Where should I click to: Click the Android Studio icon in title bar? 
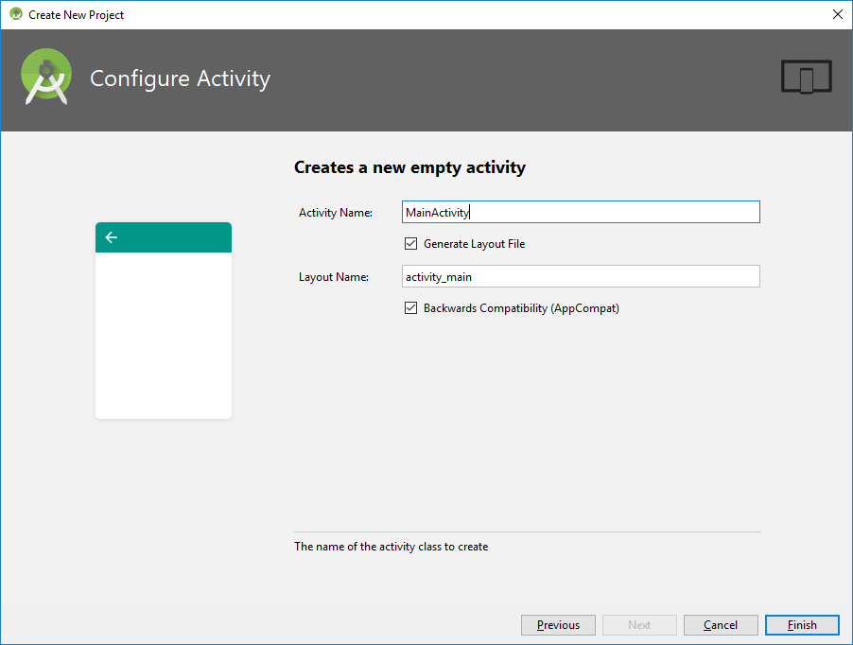(16, 14)
